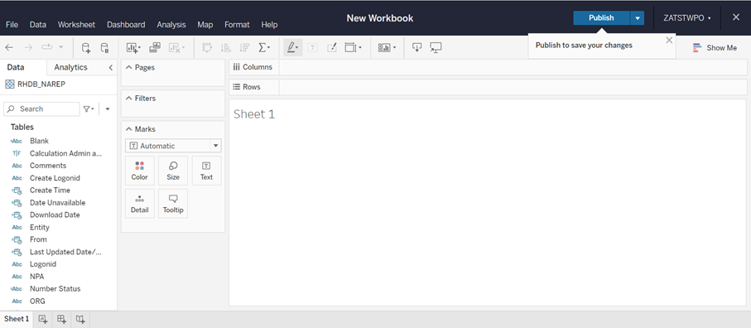Click the Size marks button
The width and height of the screenshot is (751, 328).
(x=173, y=171)
